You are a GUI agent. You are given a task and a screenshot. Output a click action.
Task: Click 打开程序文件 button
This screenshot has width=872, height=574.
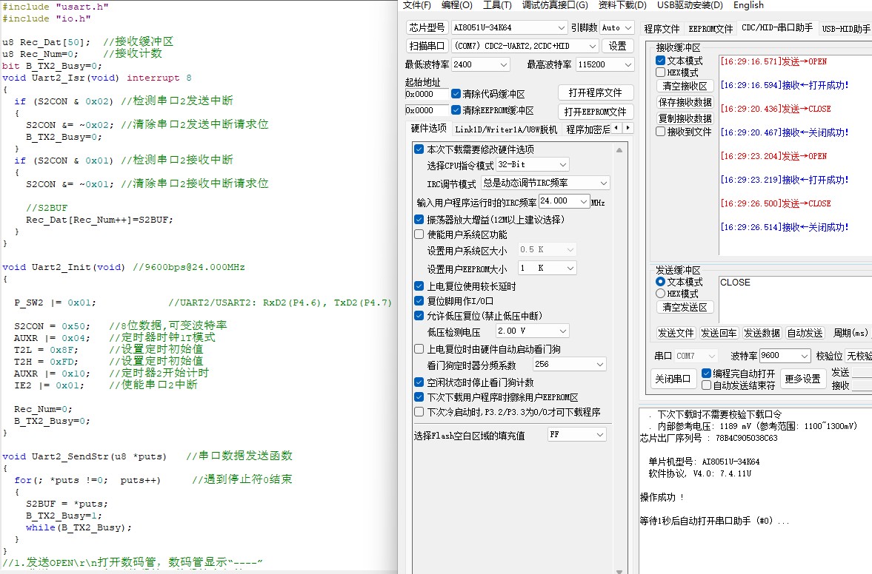click(x=595, y=92)
